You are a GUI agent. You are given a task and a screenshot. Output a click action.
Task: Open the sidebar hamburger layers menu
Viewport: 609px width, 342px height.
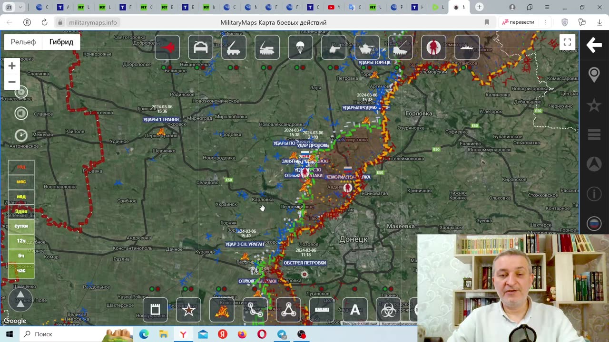(x=594, y=134)
